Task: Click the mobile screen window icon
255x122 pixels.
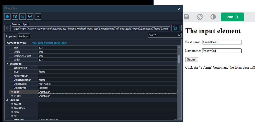Action: click(30, 16)
